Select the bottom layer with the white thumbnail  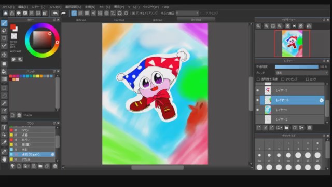290,119
